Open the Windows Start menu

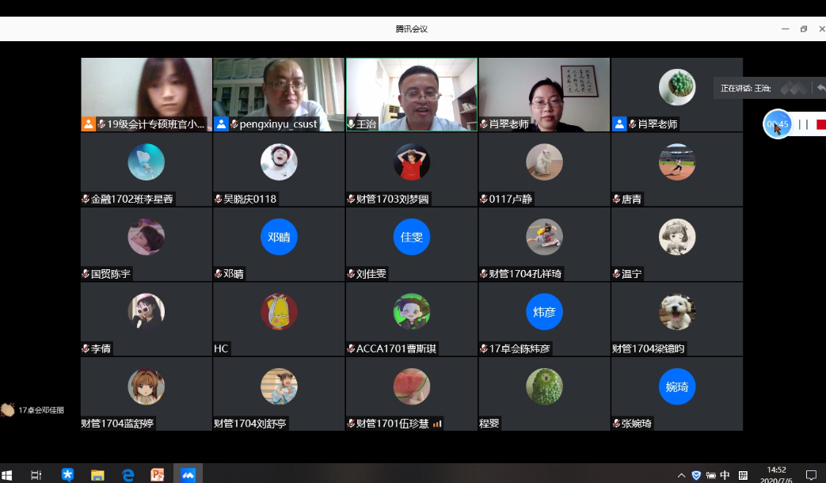tap(8, 474)
